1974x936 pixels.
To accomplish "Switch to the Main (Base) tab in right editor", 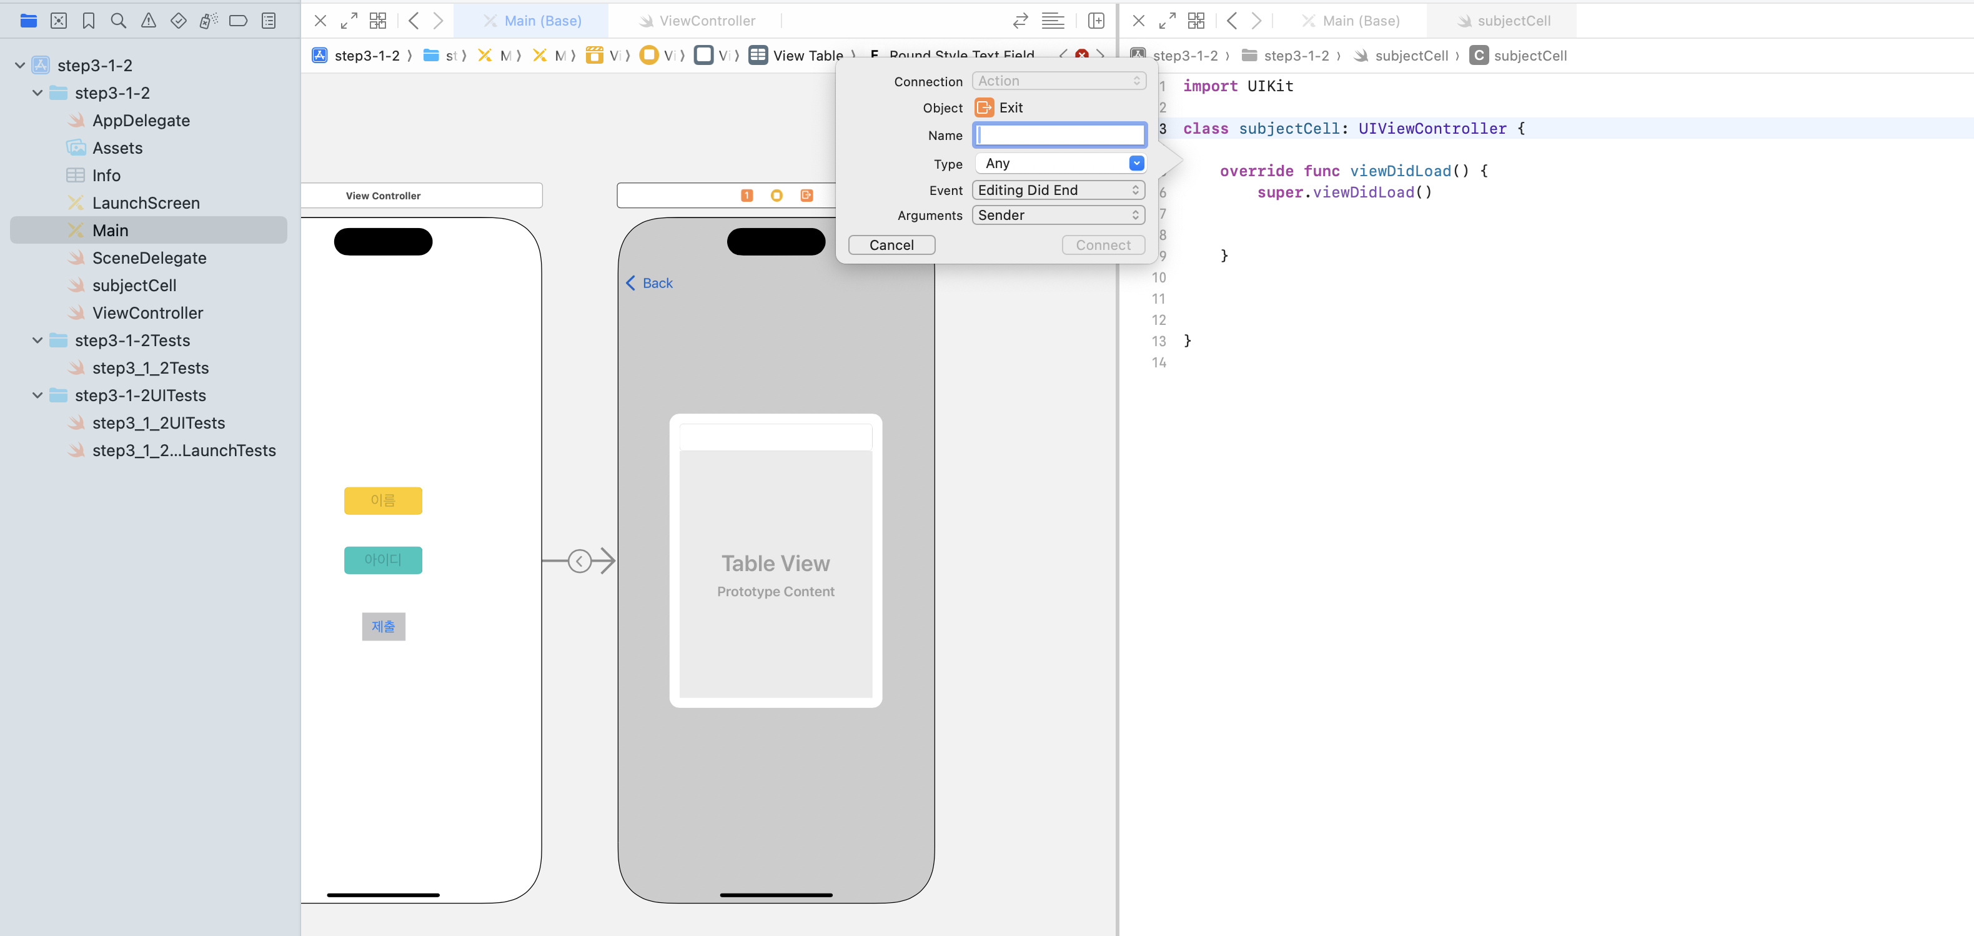I will pyautogui.click(x=1350, y=21).
